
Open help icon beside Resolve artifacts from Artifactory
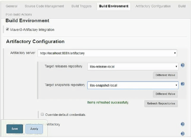click(182, 124)
